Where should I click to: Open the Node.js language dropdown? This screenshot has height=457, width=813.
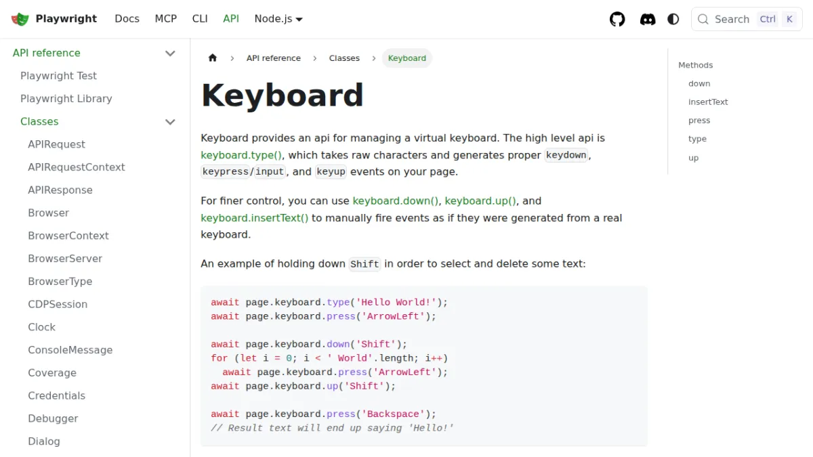(x=278, y=19)
